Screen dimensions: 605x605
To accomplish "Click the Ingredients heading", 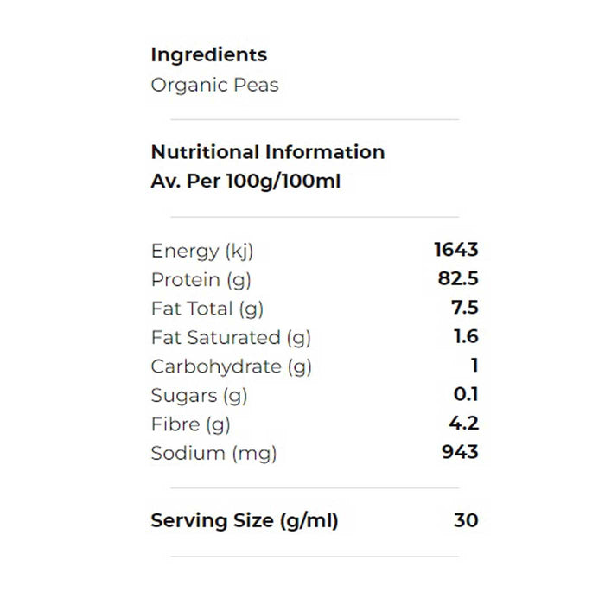I will (208, 55).
